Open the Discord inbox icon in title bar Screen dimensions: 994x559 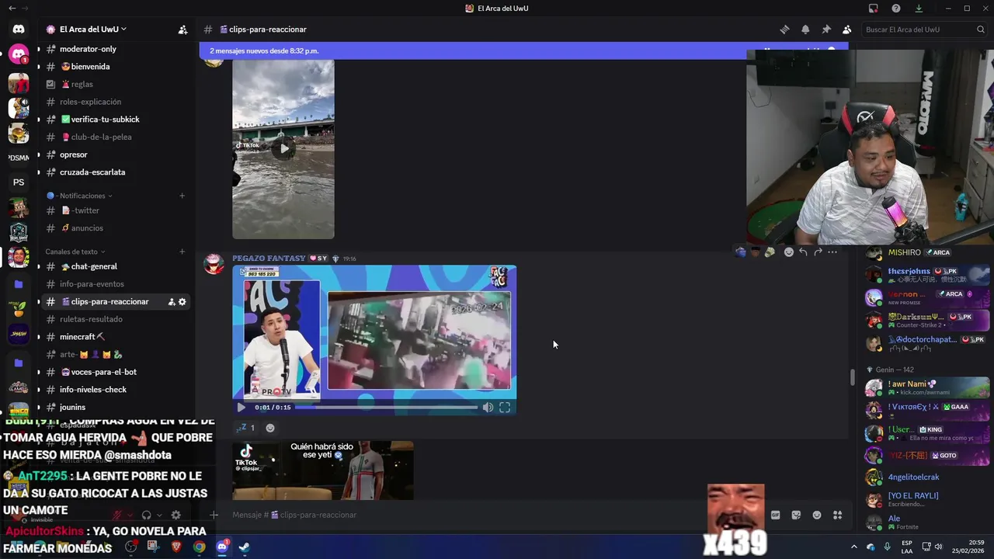[874, 9]
